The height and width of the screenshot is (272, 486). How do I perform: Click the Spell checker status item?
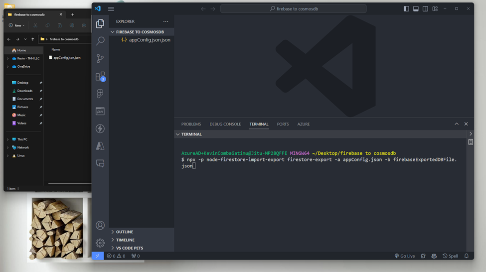point(450,256)
